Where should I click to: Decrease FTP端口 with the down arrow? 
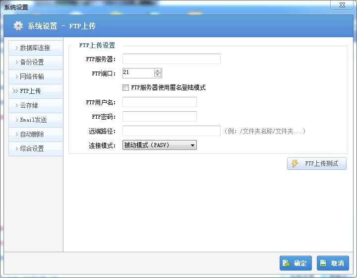point(158,75)
